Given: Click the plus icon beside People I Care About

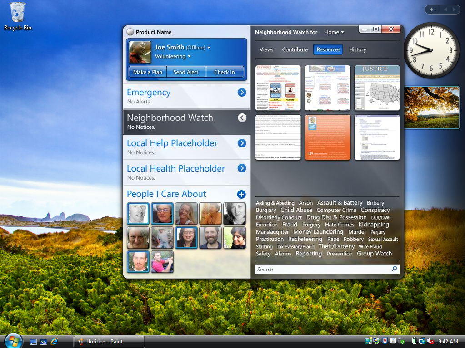Looking at the screenshot, I should (x=241, y=194).
